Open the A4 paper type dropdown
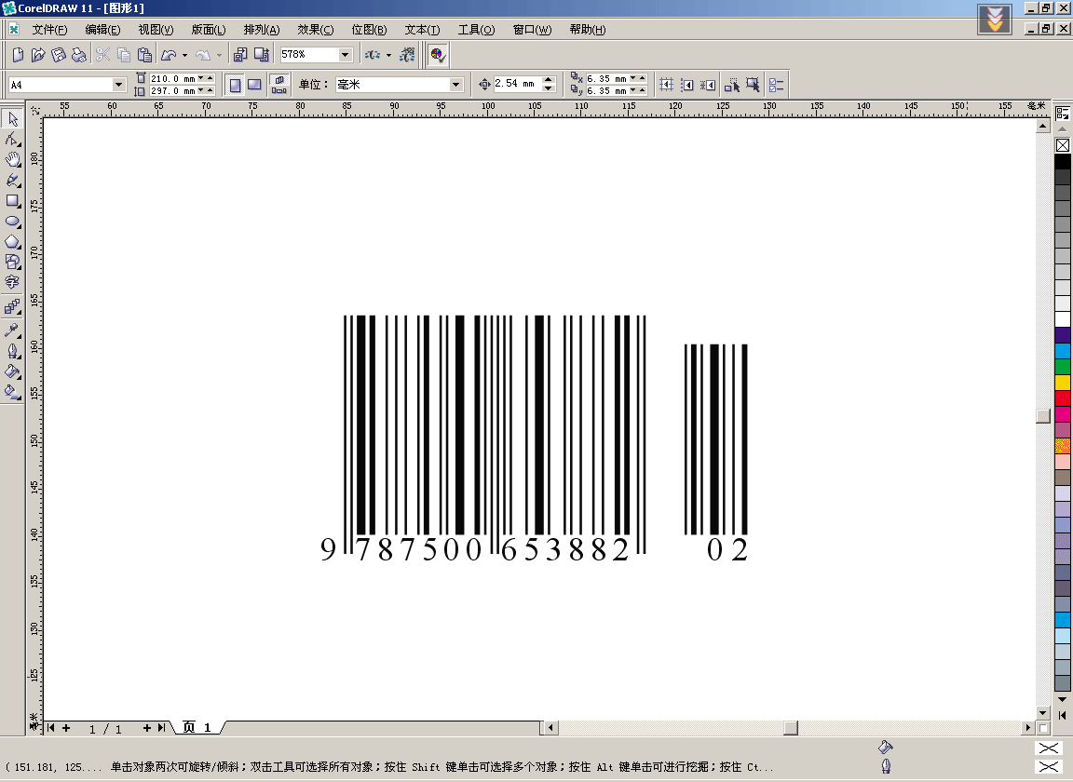 pyautogui.click(x=118, y=85)
